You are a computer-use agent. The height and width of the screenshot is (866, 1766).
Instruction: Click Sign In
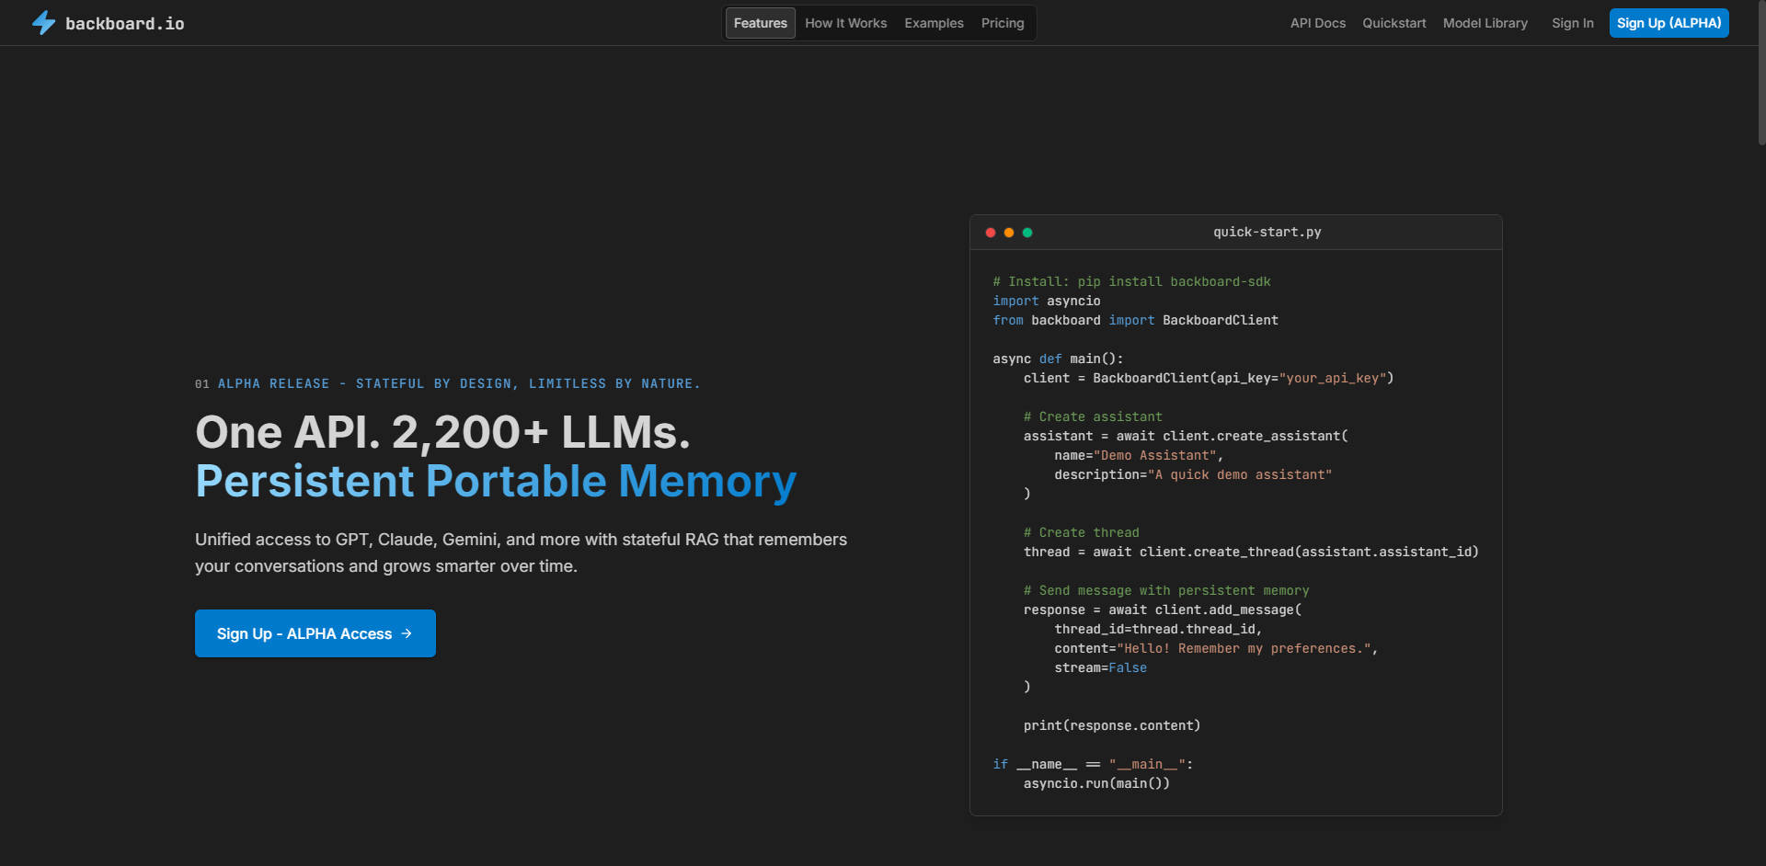pos(1572,22)
